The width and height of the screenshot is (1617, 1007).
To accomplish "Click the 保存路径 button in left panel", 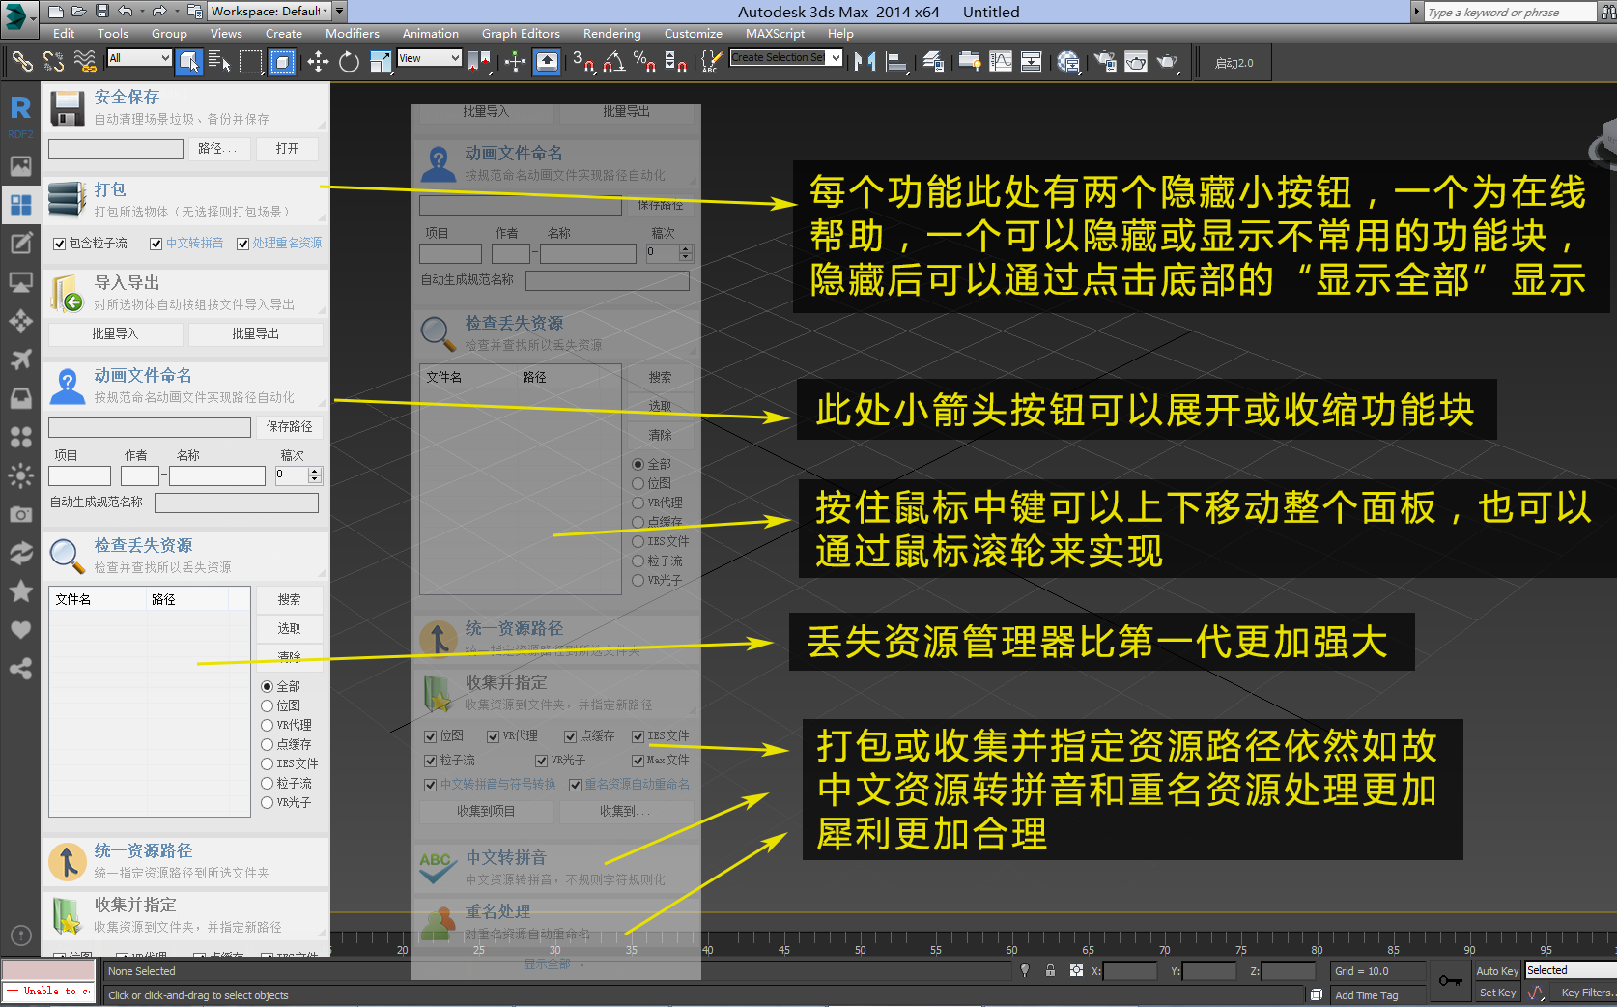I will (x=290, y=427).
